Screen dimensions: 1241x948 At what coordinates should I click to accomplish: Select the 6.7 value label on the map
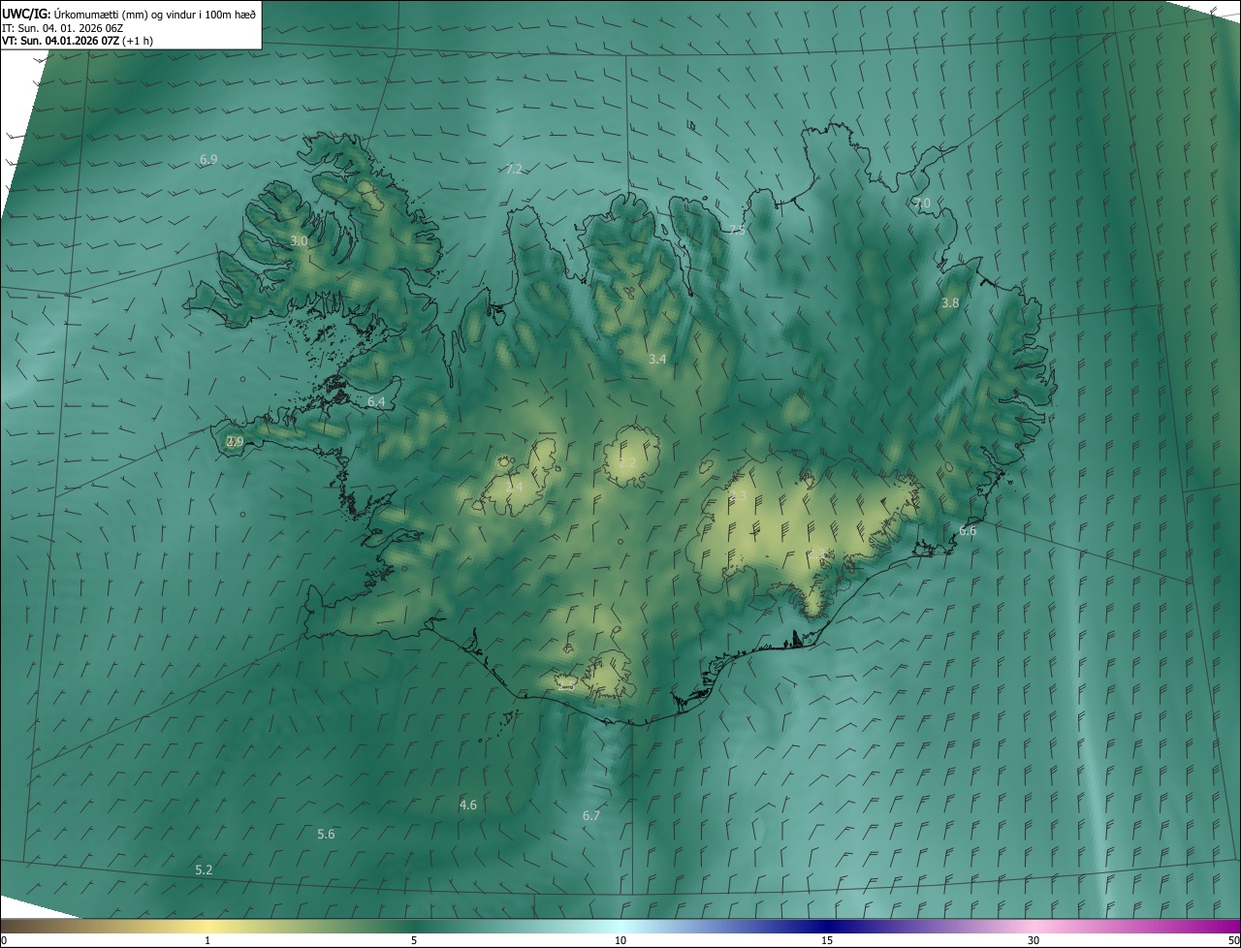[x=591, y=816]
